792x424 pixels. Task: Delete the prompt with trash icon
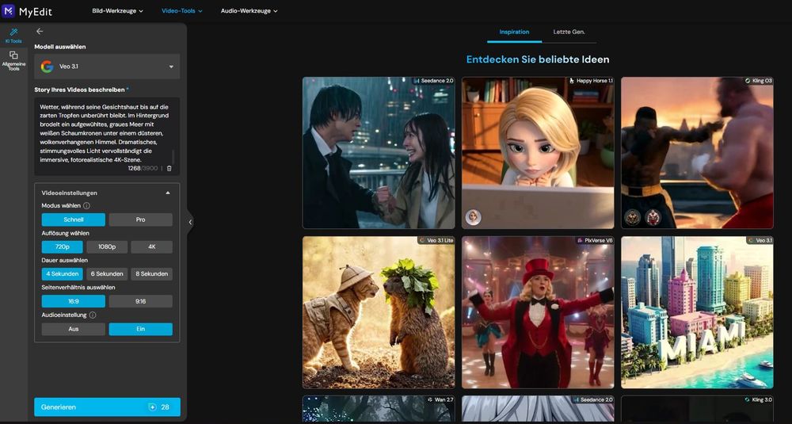169,168
